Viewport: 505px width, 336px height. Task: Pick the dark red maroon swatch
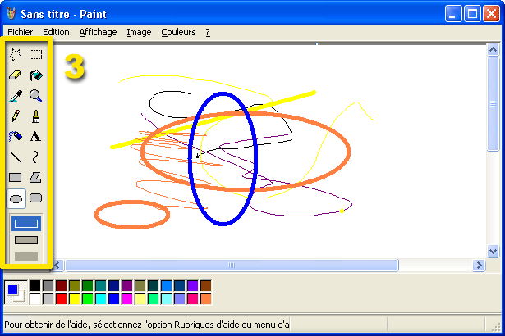coord(62,285)
